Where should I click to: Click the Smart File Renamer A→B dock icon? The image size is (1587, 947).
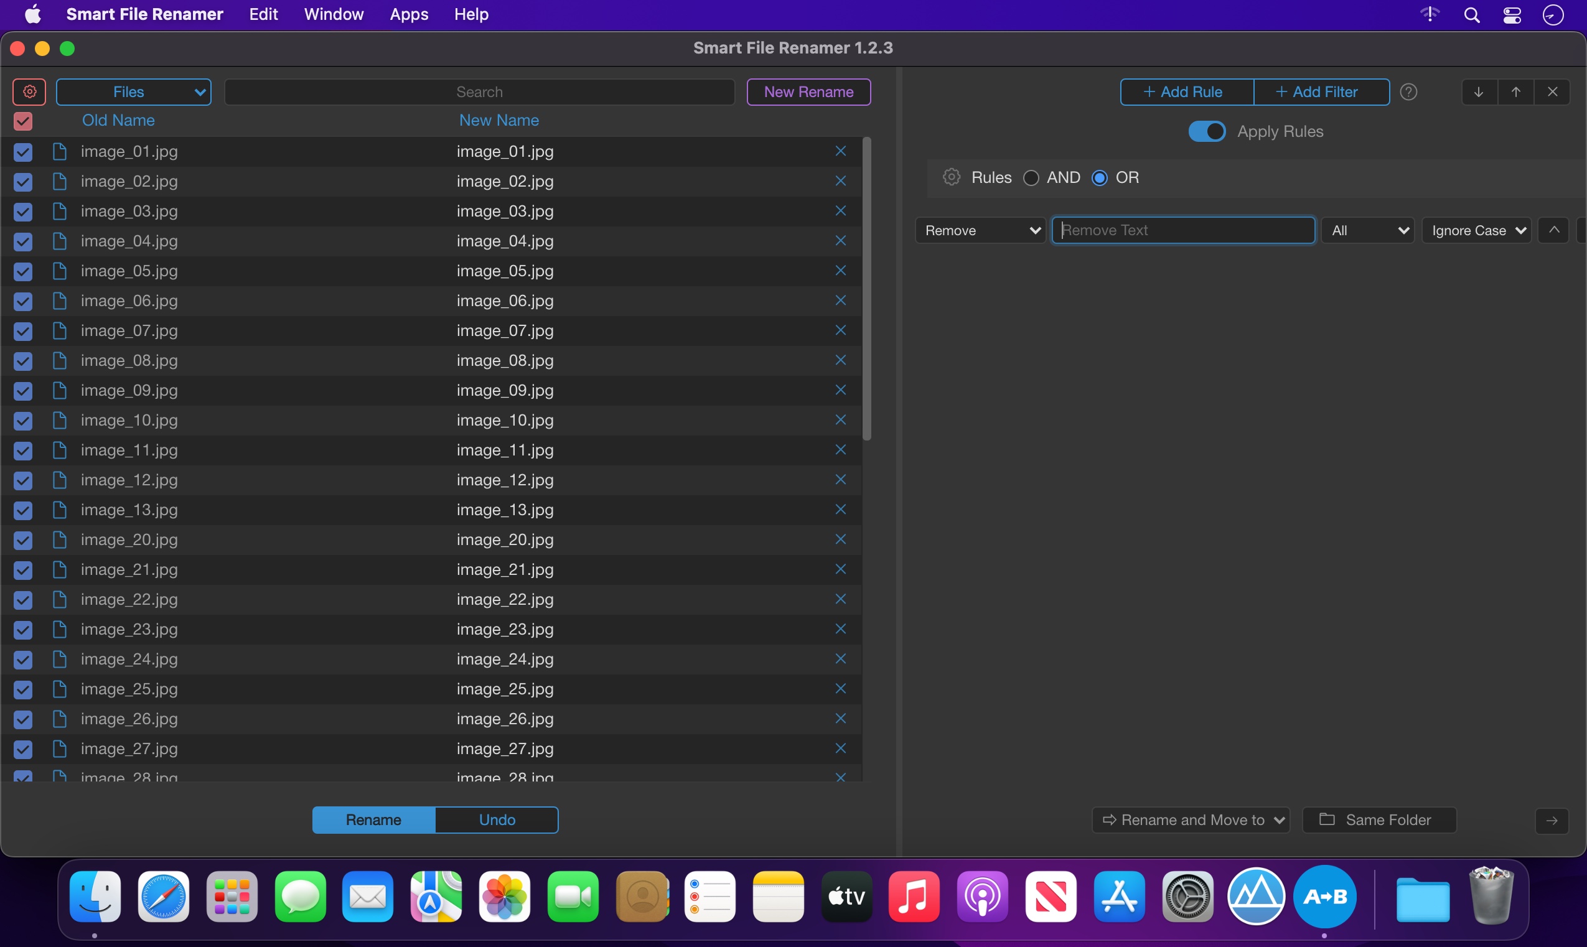(x=1325, y=897)
